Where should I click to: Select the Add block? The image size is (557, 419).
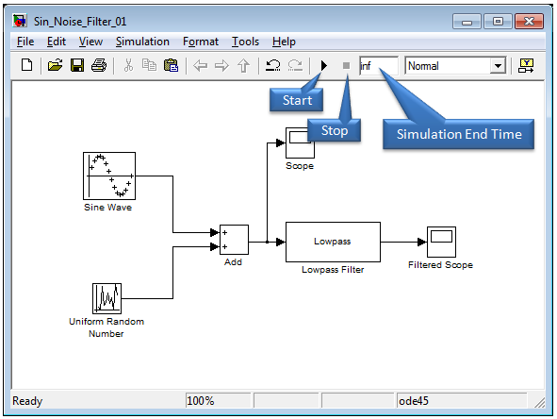[x=234, y=240]
